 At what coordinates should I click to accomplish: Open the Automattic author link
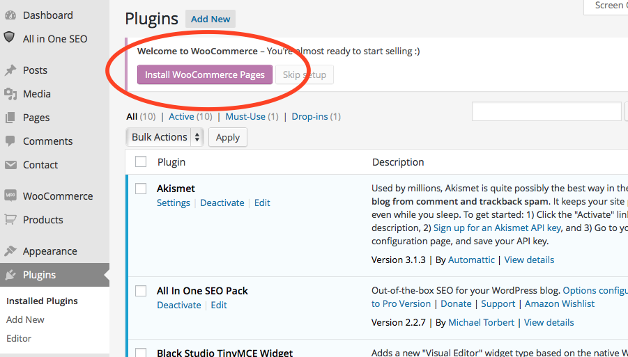point(471,260)
